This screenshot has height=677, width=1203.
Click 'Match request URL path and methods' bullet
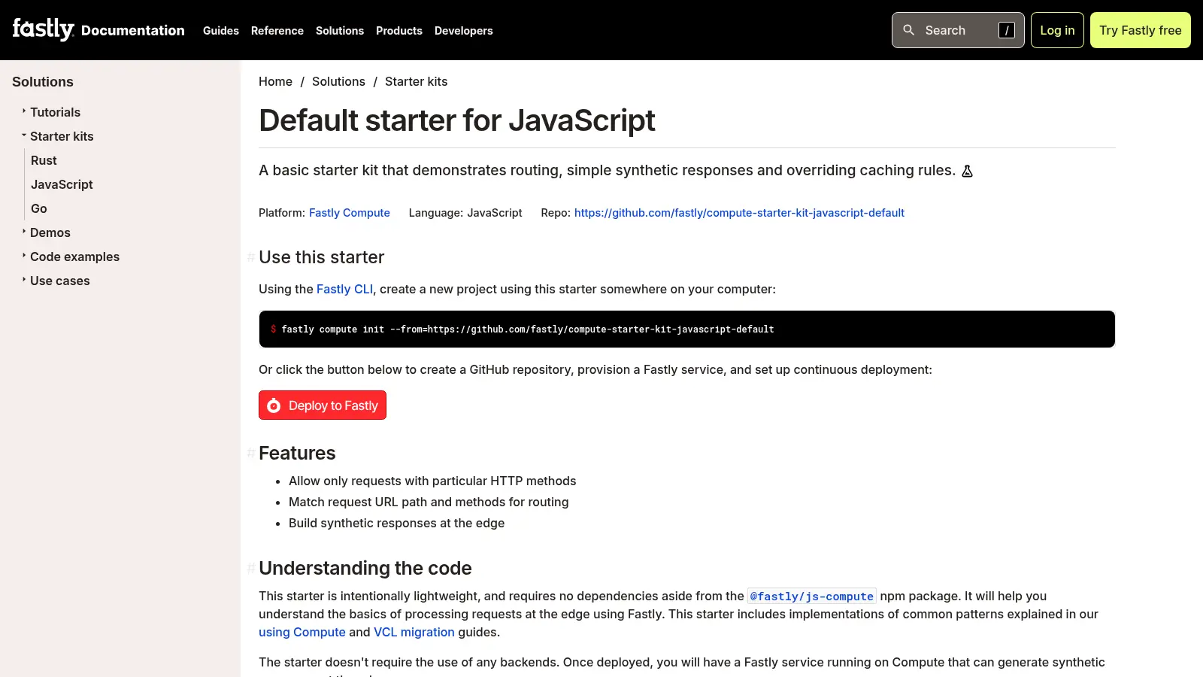(x=429, y=502)
